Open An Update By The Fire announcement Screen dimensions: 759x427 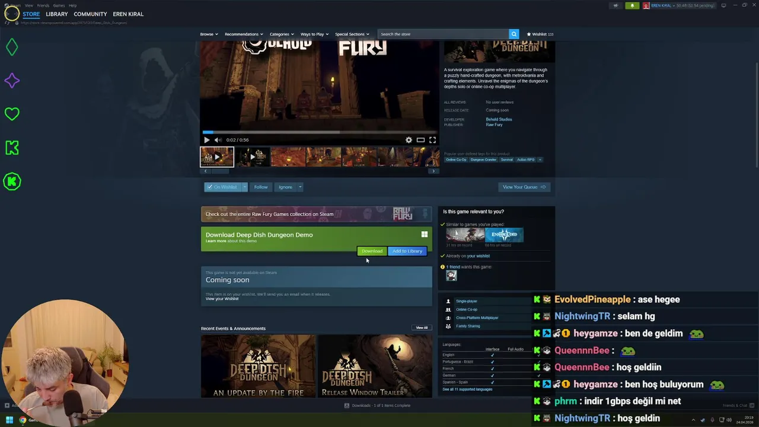(x=259, y=366)
